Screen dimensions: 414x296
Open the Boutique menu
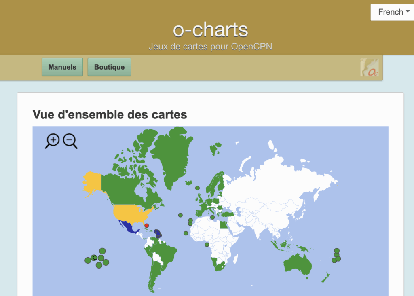point(109,67)
